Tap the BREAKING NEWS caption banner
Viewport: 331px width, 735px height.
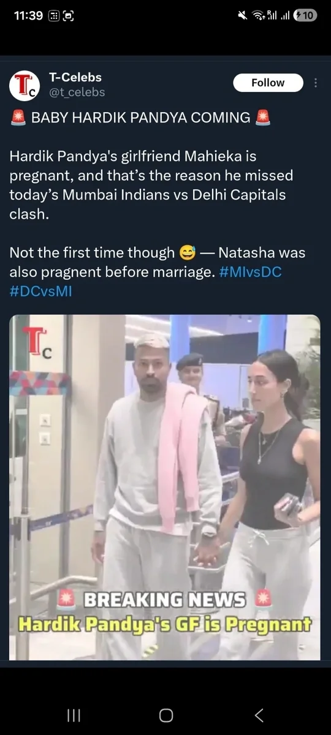click(165, 600)
